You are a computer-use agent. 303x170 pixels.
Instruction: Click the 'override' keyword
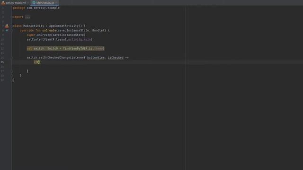point(27,30)
